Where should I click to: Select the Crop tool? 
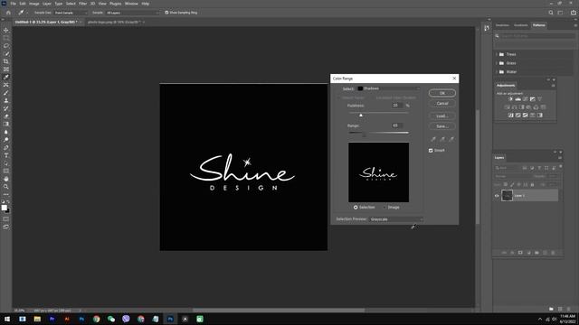(6, 61)
